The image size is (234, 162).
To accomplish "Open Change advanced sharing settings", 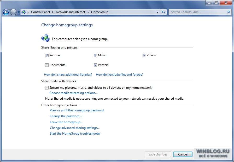I will 75,128.
